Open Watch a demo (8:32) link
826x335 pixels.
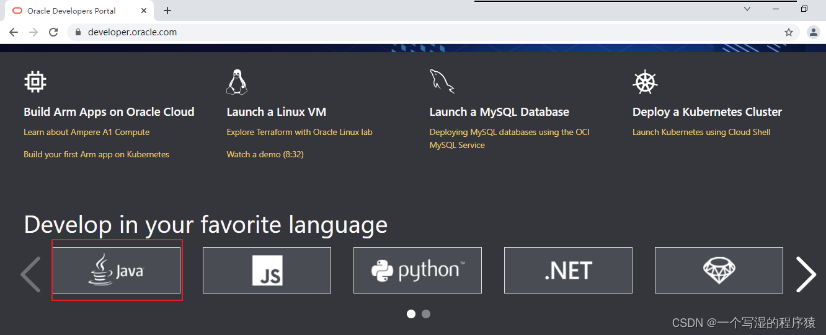(x=265, y=154)
